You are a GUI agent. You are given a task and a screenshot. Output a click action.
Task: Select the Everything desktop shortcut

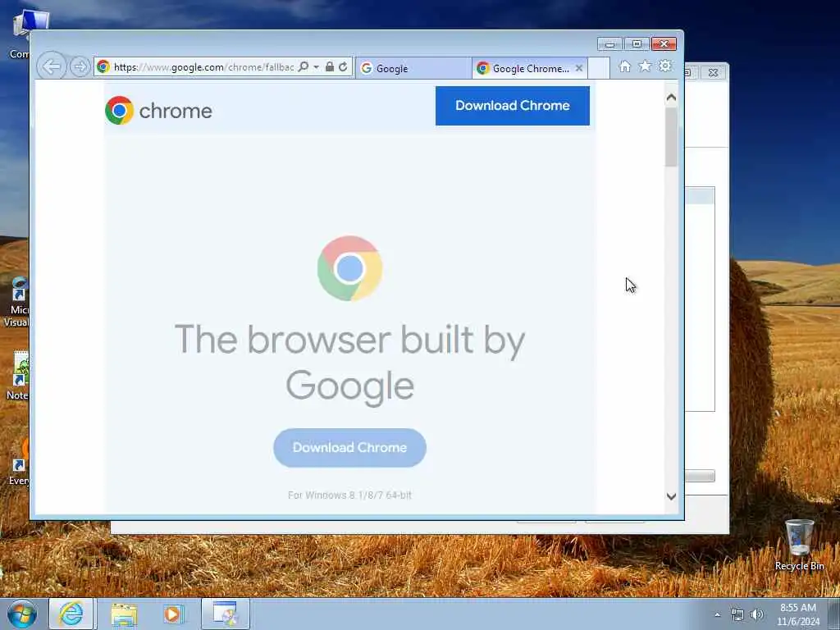pos(19,462)
